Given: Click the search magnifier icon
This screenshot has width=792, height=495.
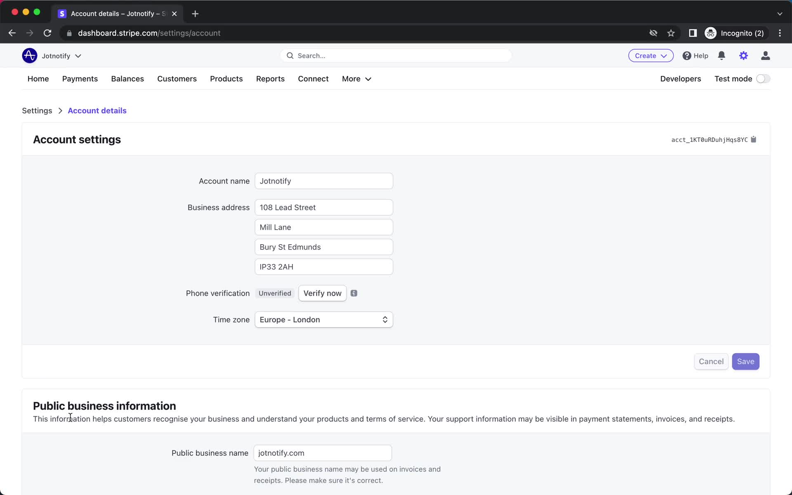Looking at the screenshot, I should [x=290, y=56].
